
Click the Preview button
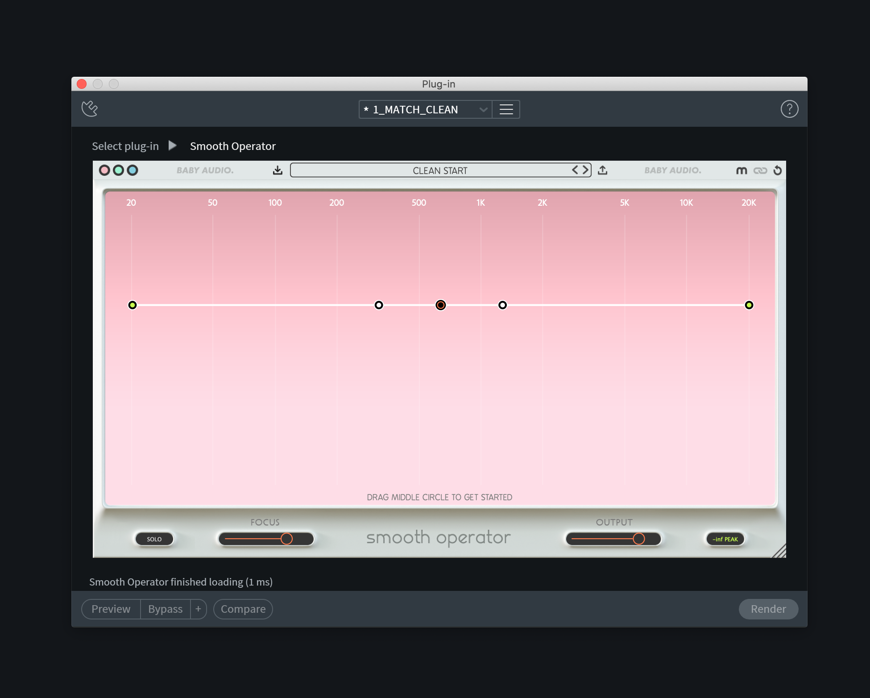[111, 609]
